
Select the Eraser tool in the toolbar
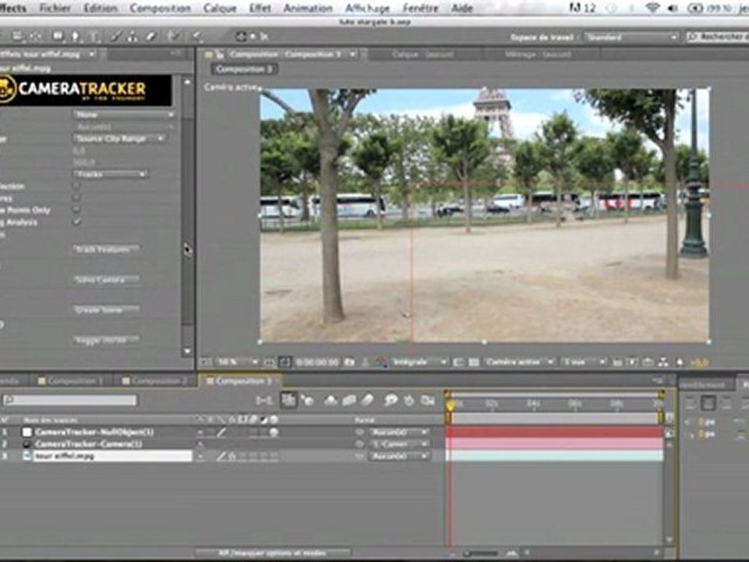click(150, 37)
